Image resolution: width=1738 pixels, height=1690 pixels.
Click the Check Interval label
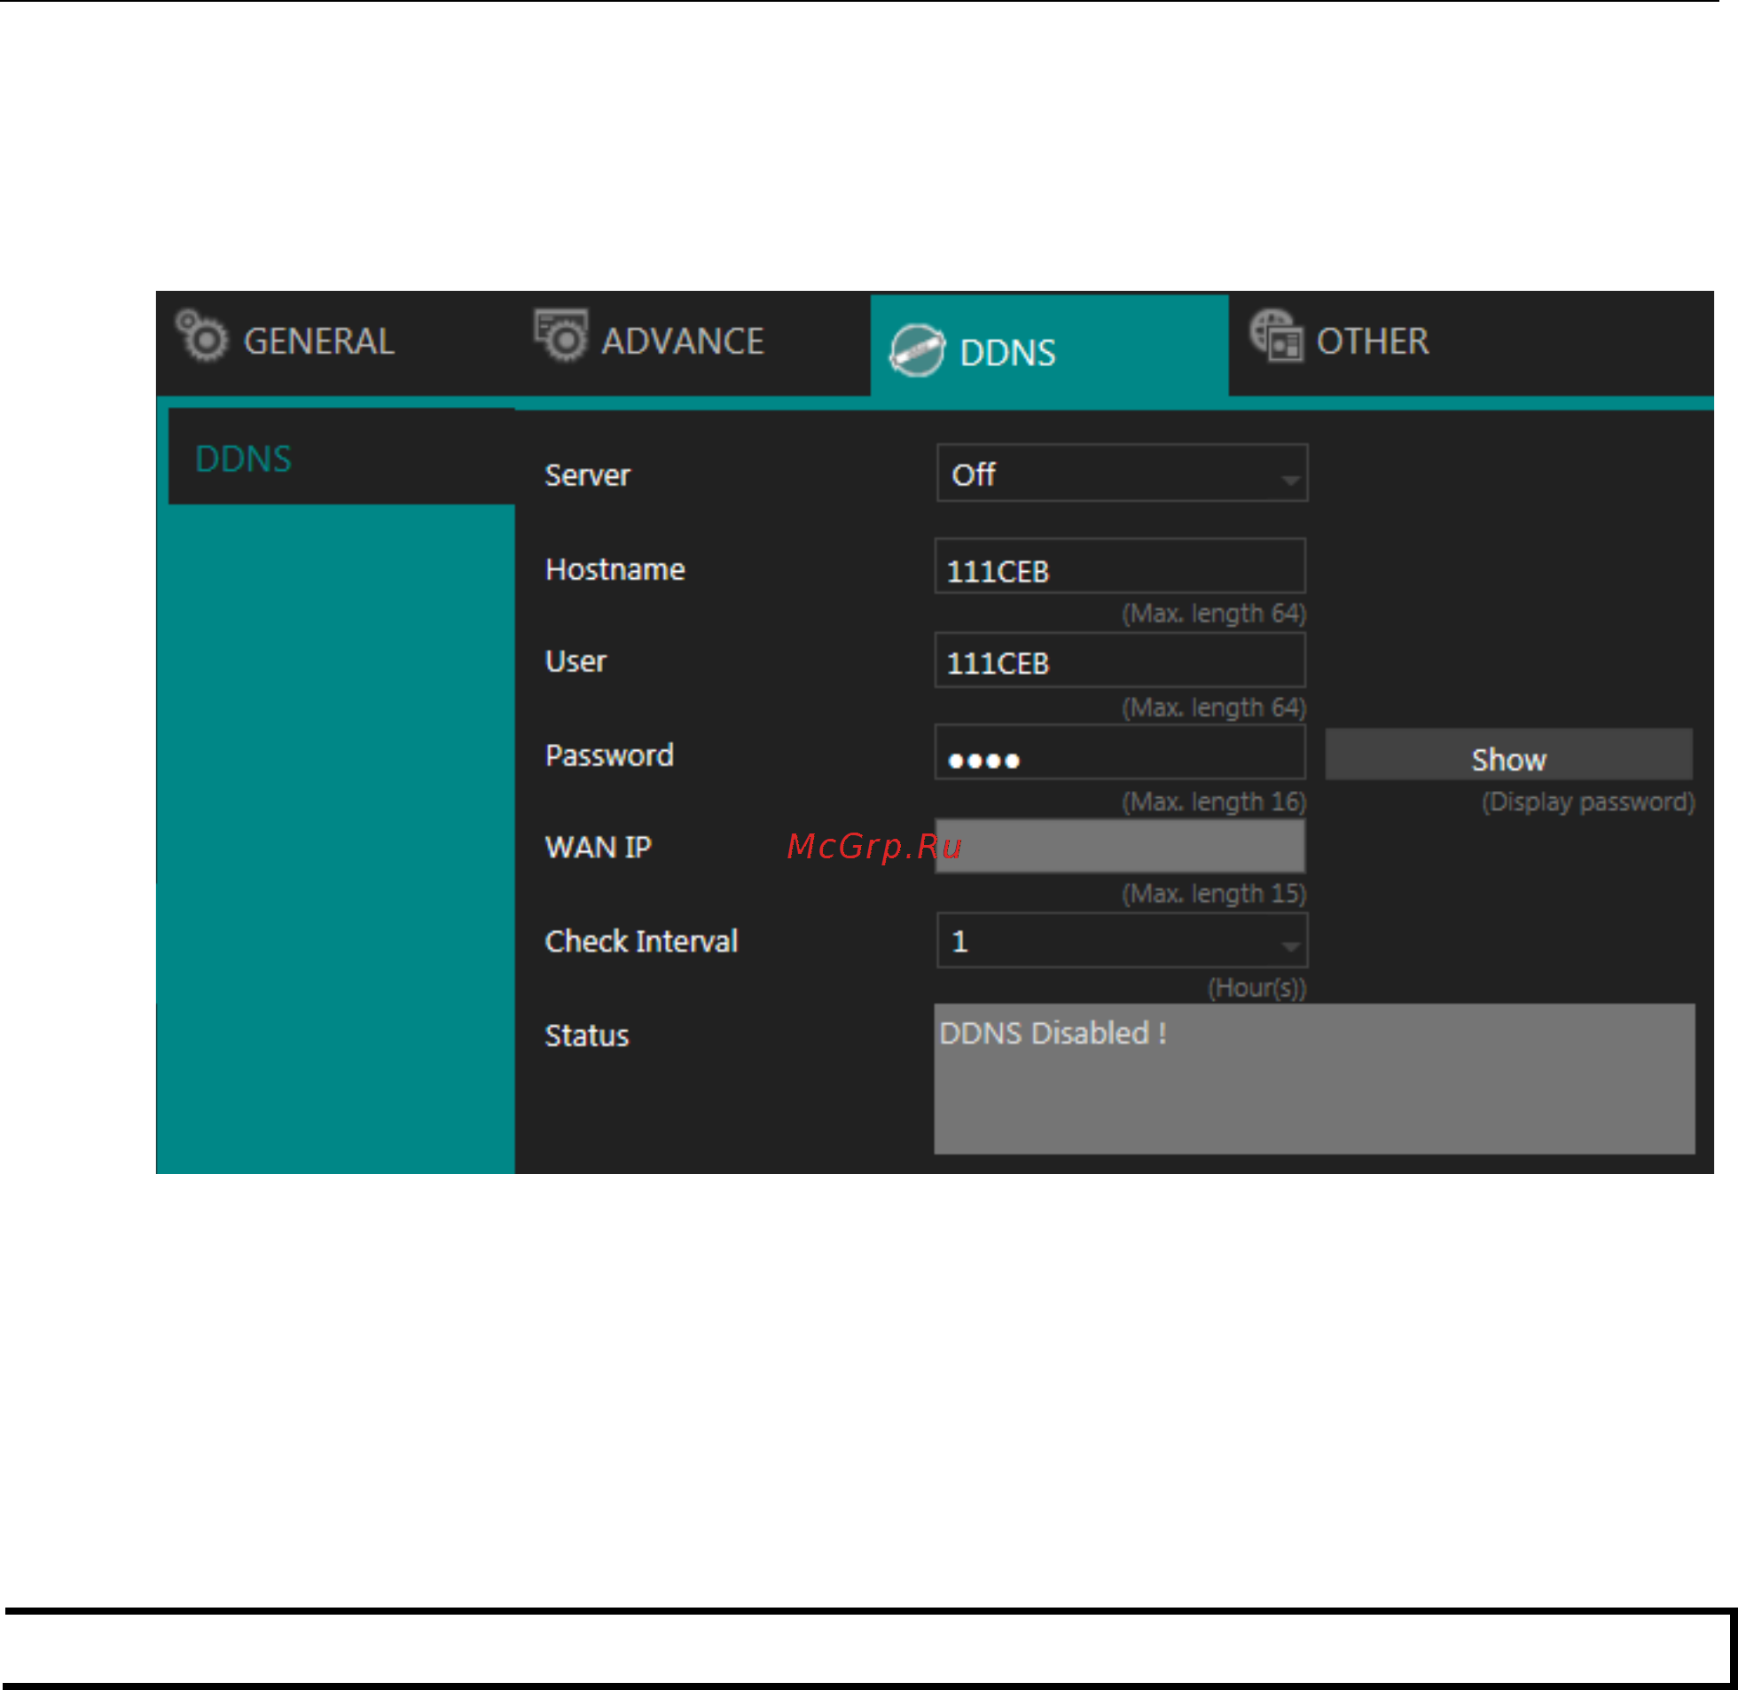pyautogui.click(x=641, y=942)
